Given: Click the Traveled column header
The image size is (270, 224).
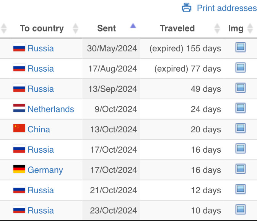Looking at the screenshot, I should pos(177,28).
